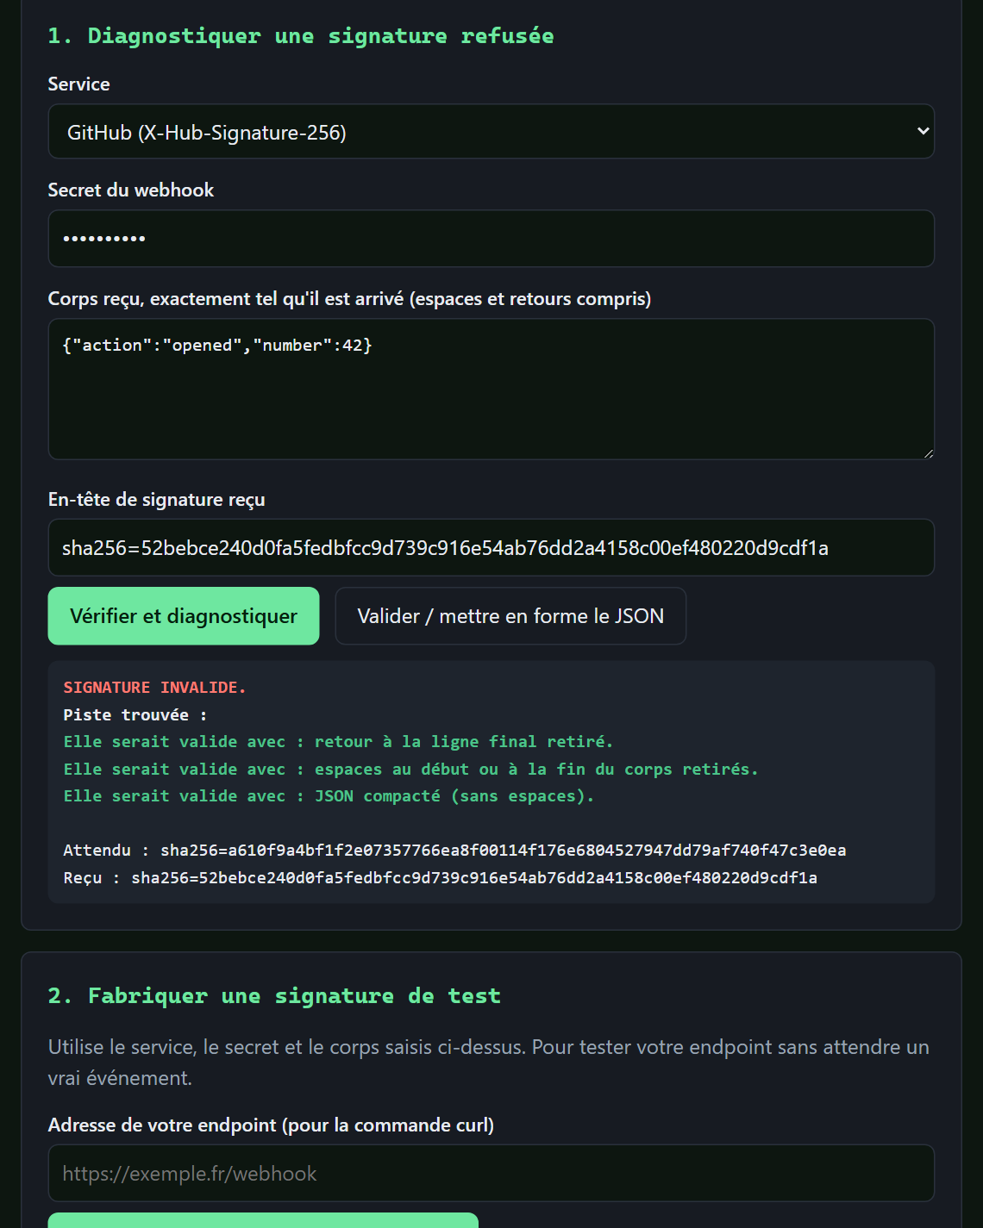Click hint 'espaces au début ou à la fin'
983x1228 pixels.
tap(410, 769)
